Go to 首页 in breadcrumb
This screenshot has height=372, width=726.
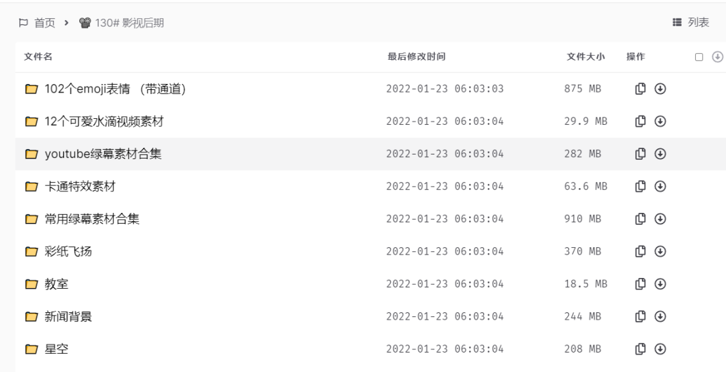tap(44, 23)
